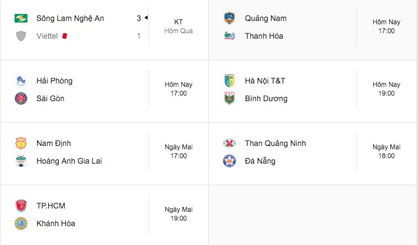The width and height of the screenshot is (418, 245).
Task: Click the Nam Định club logo
Action: [x=21, y=143]
